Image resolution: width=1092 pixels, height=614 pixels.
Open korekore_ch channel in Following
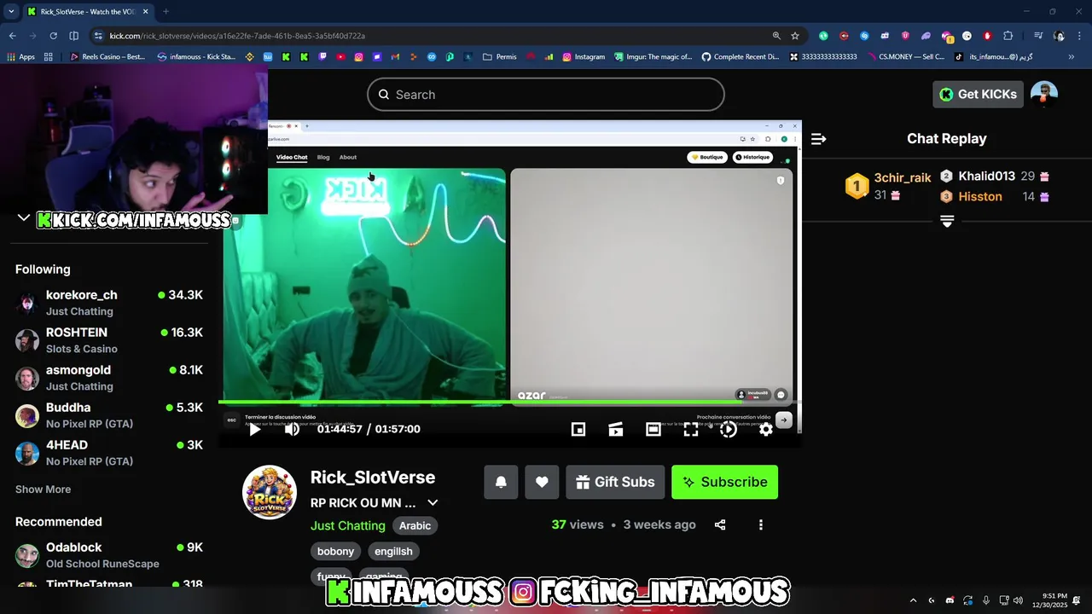click(109, 303)
